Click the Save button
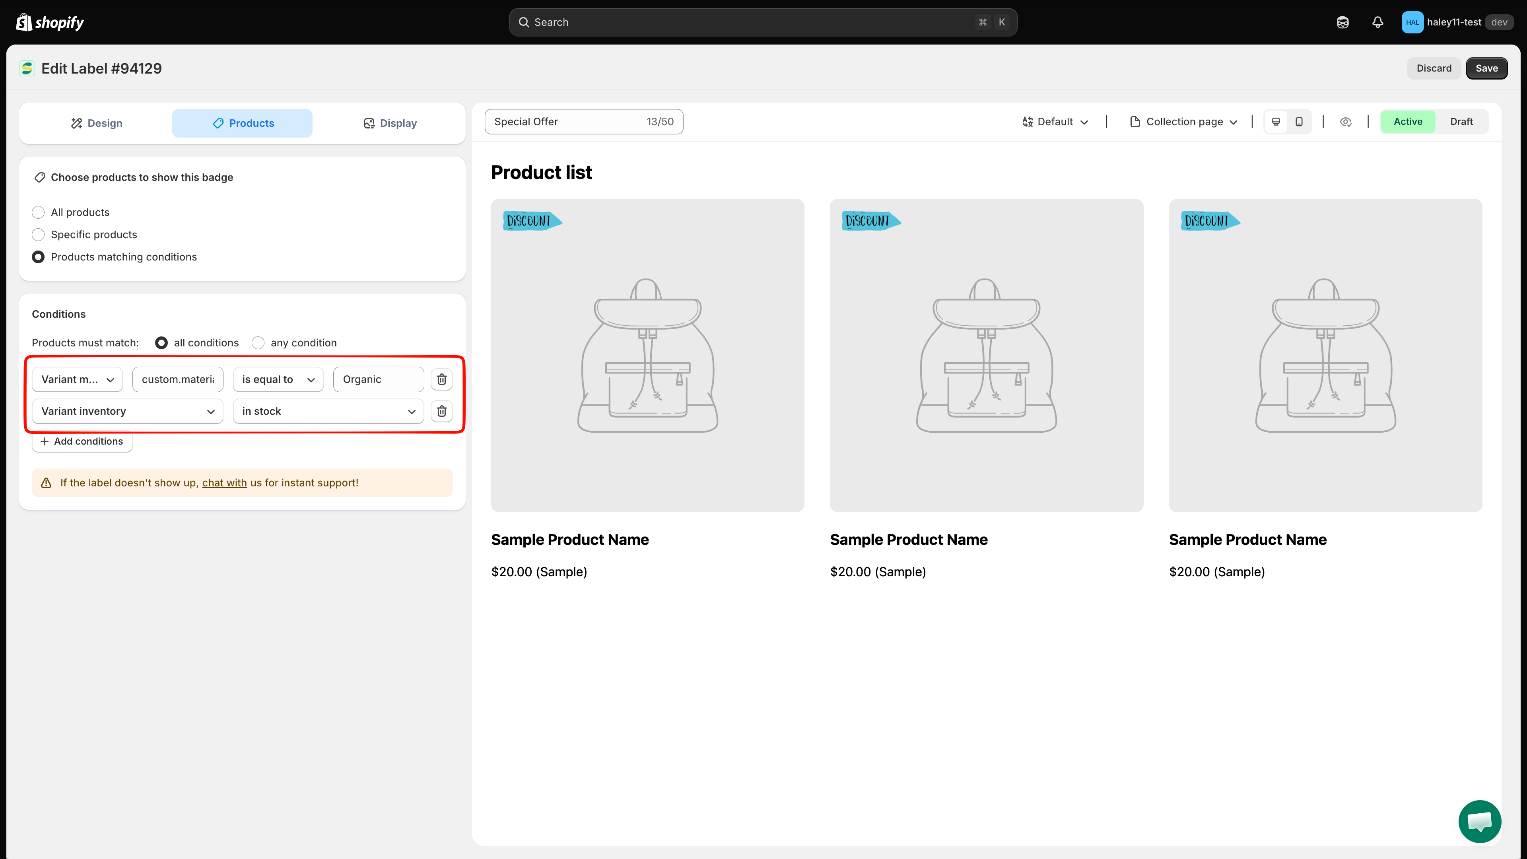1527x859 pixels. coord(1487,68)
